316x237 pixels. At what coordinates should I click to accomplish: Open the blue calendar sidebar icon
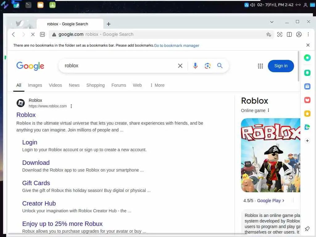pos(307,86)
